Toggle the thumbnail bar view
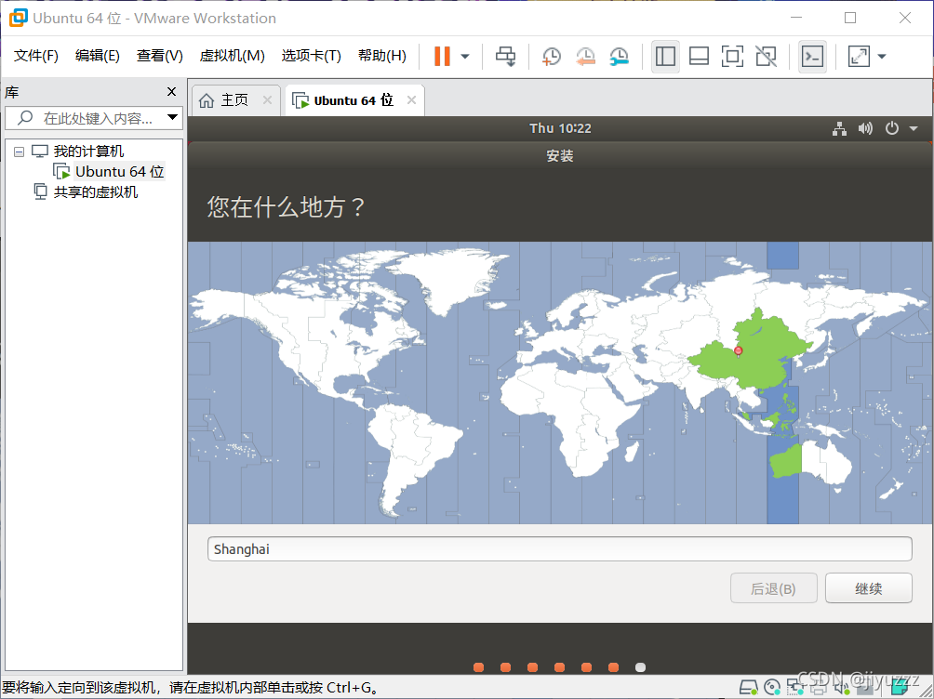The image size is (934, 699). coord(699,57)
